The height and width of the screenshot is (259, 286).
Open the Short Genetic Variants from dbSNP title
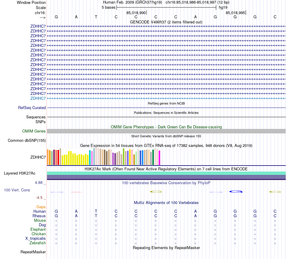(x=166, y=136)
